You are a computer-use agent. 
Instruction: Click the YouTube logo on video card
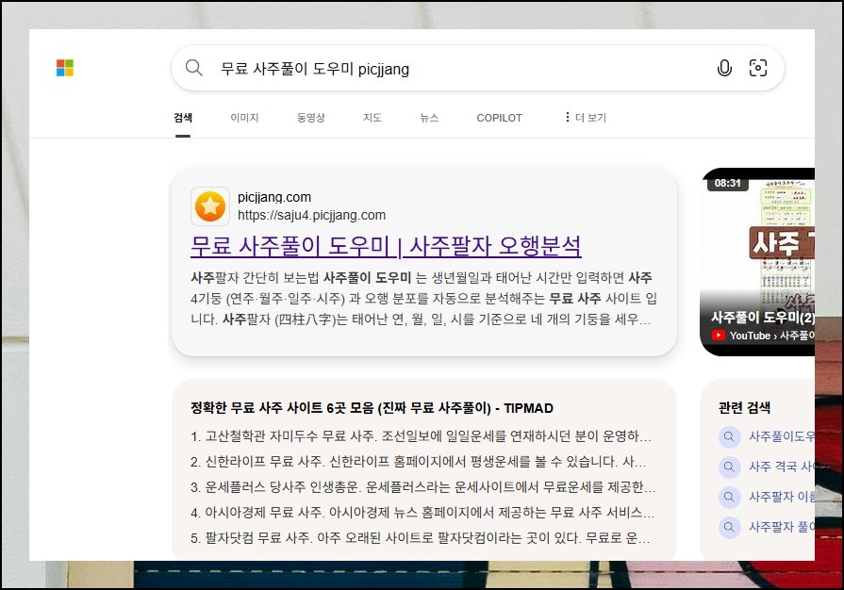(718, 336)
